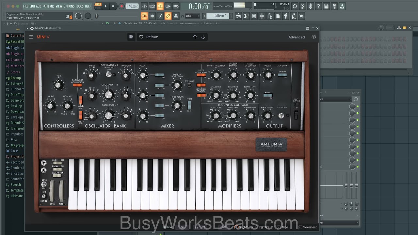The width and height of the screenshot is (418, 235).
Task: Click the question mark help icon
Action: [318, 6]
